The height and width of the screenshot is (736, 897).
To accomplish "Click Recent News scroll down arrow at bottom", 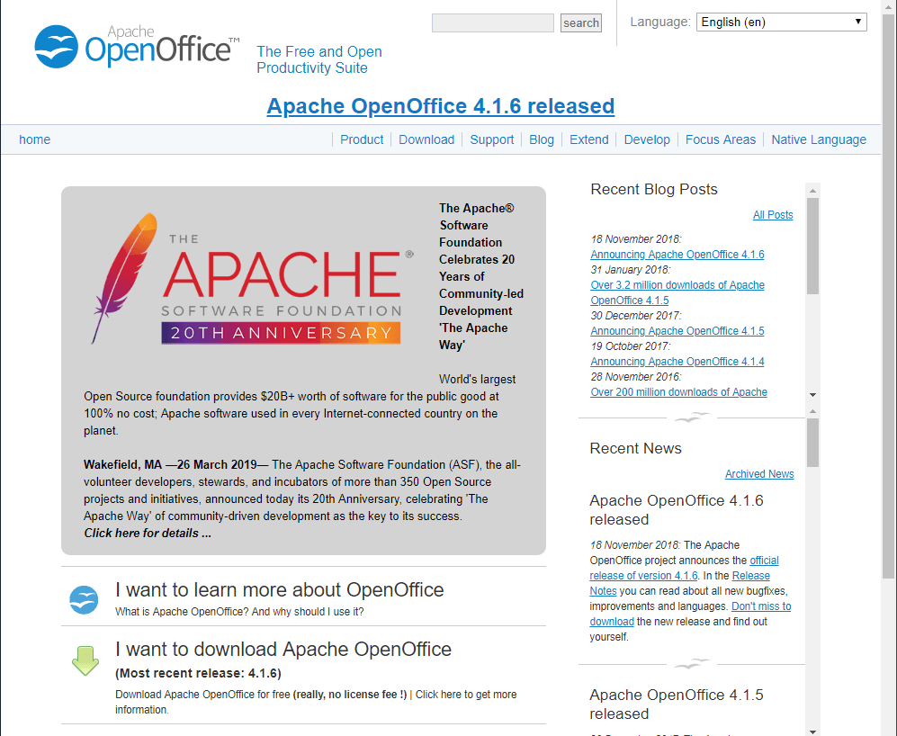I will 812,731.
